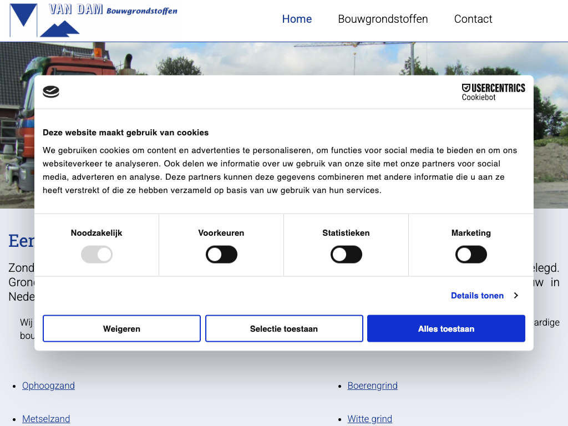Open the Boerengrind link
The height and width of the screenshot is (426, 568).
tap(372, 386)
